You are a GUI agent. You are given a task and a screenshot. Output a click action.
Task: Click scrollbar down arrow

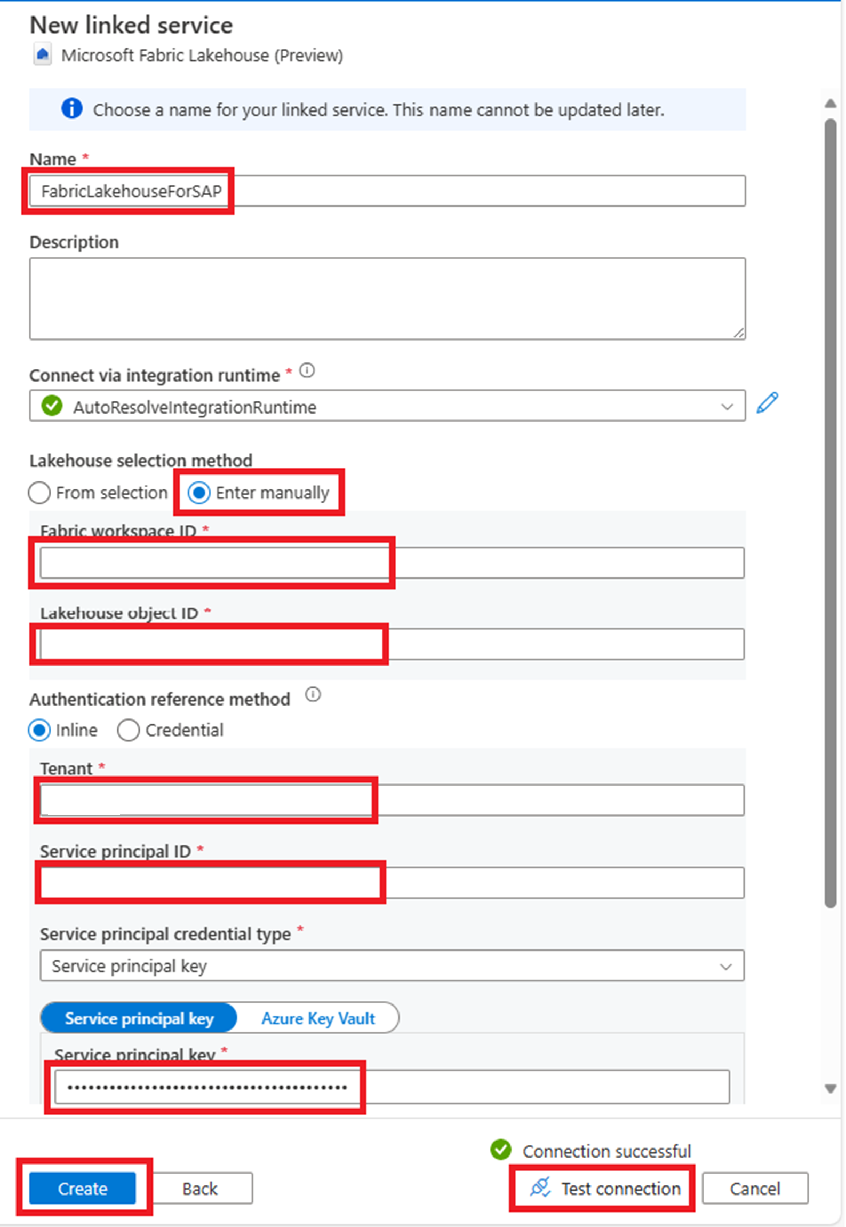coord(829,1088)
